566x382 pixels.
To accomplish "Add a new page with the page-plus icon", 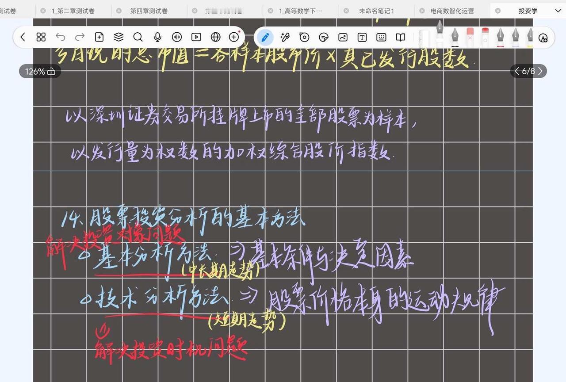I will (99, 37).
